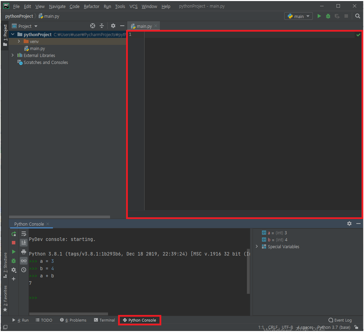Click pythonProject in the breadcrumb bar
The height and width of the screenshot is (332, 364).
pos(19,16)
